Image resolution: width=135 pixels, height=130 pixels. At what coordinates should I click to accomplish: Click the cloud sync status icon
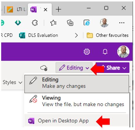(x=44, y=68)
